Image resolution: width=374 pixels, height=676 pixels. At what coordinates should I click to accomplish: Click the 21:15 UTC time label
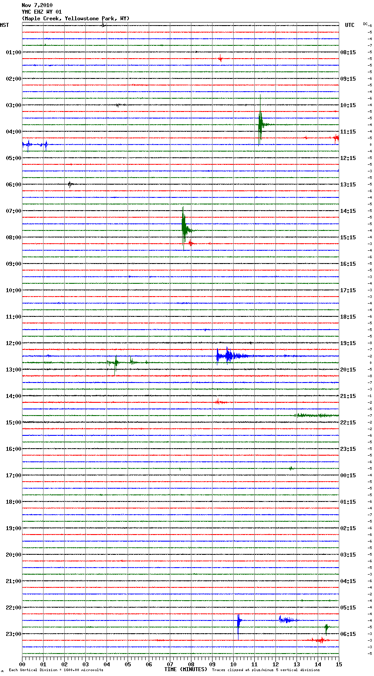(x=348, y=396)
